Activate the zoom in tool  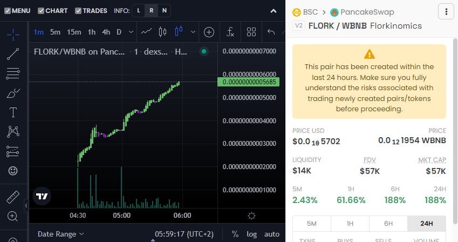tap(12, 216)
